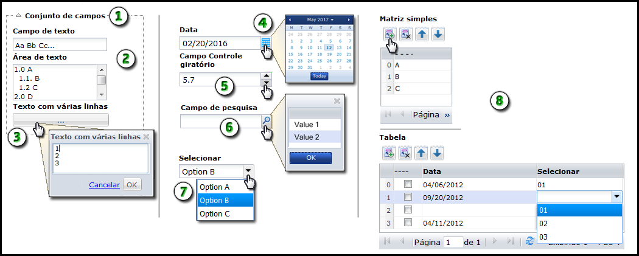
Task: Open the calendar picker for Data field
Action: tap(265, 43)
